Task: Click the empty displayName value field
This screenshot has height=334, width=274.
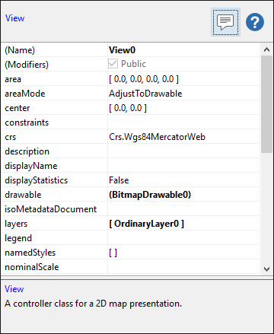Action: point(183,166)
